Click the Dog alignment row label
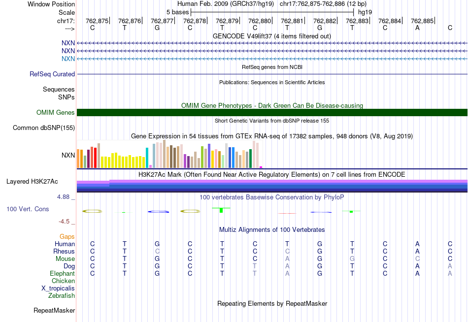The image size is (468, 322). click(69, 266)
